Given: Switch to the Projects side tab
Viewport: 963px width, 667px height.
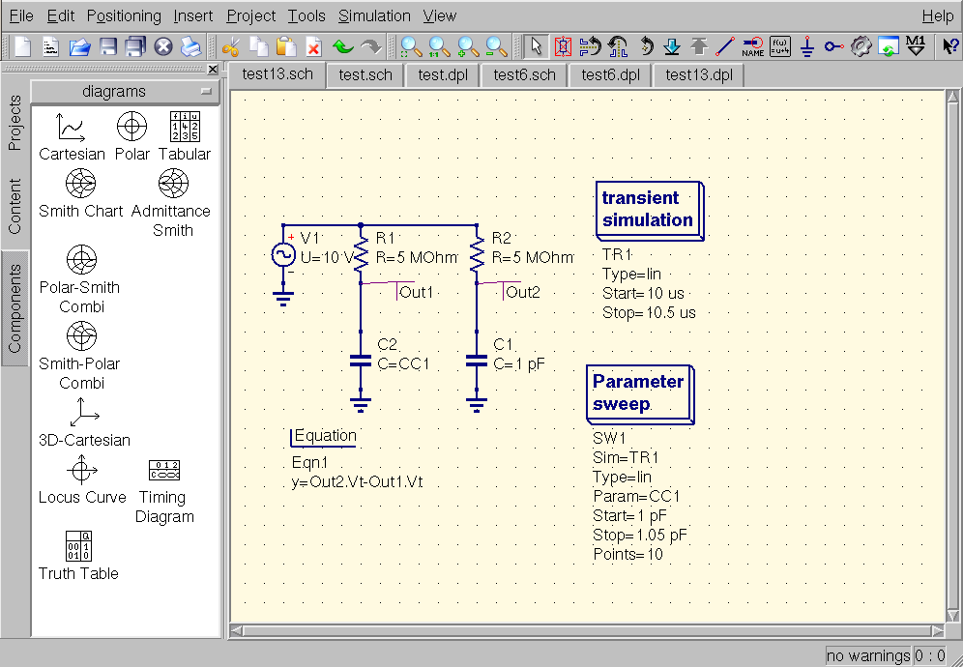Looking at the screenshot, I should (15, 123).
